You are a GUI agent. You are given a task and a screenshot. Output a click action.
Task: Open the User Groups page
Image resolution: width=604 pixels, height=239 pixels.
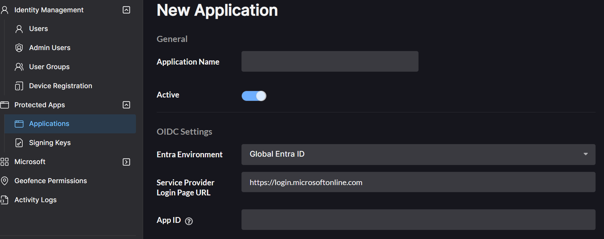tap(49, 67)
